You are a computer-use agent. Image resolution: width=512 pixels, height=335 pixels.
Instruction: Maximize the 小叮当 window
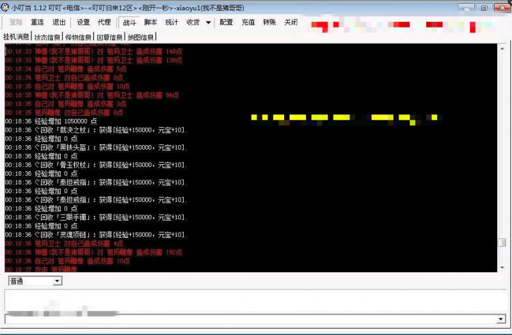pyautogui.click(x=484, y=8)
